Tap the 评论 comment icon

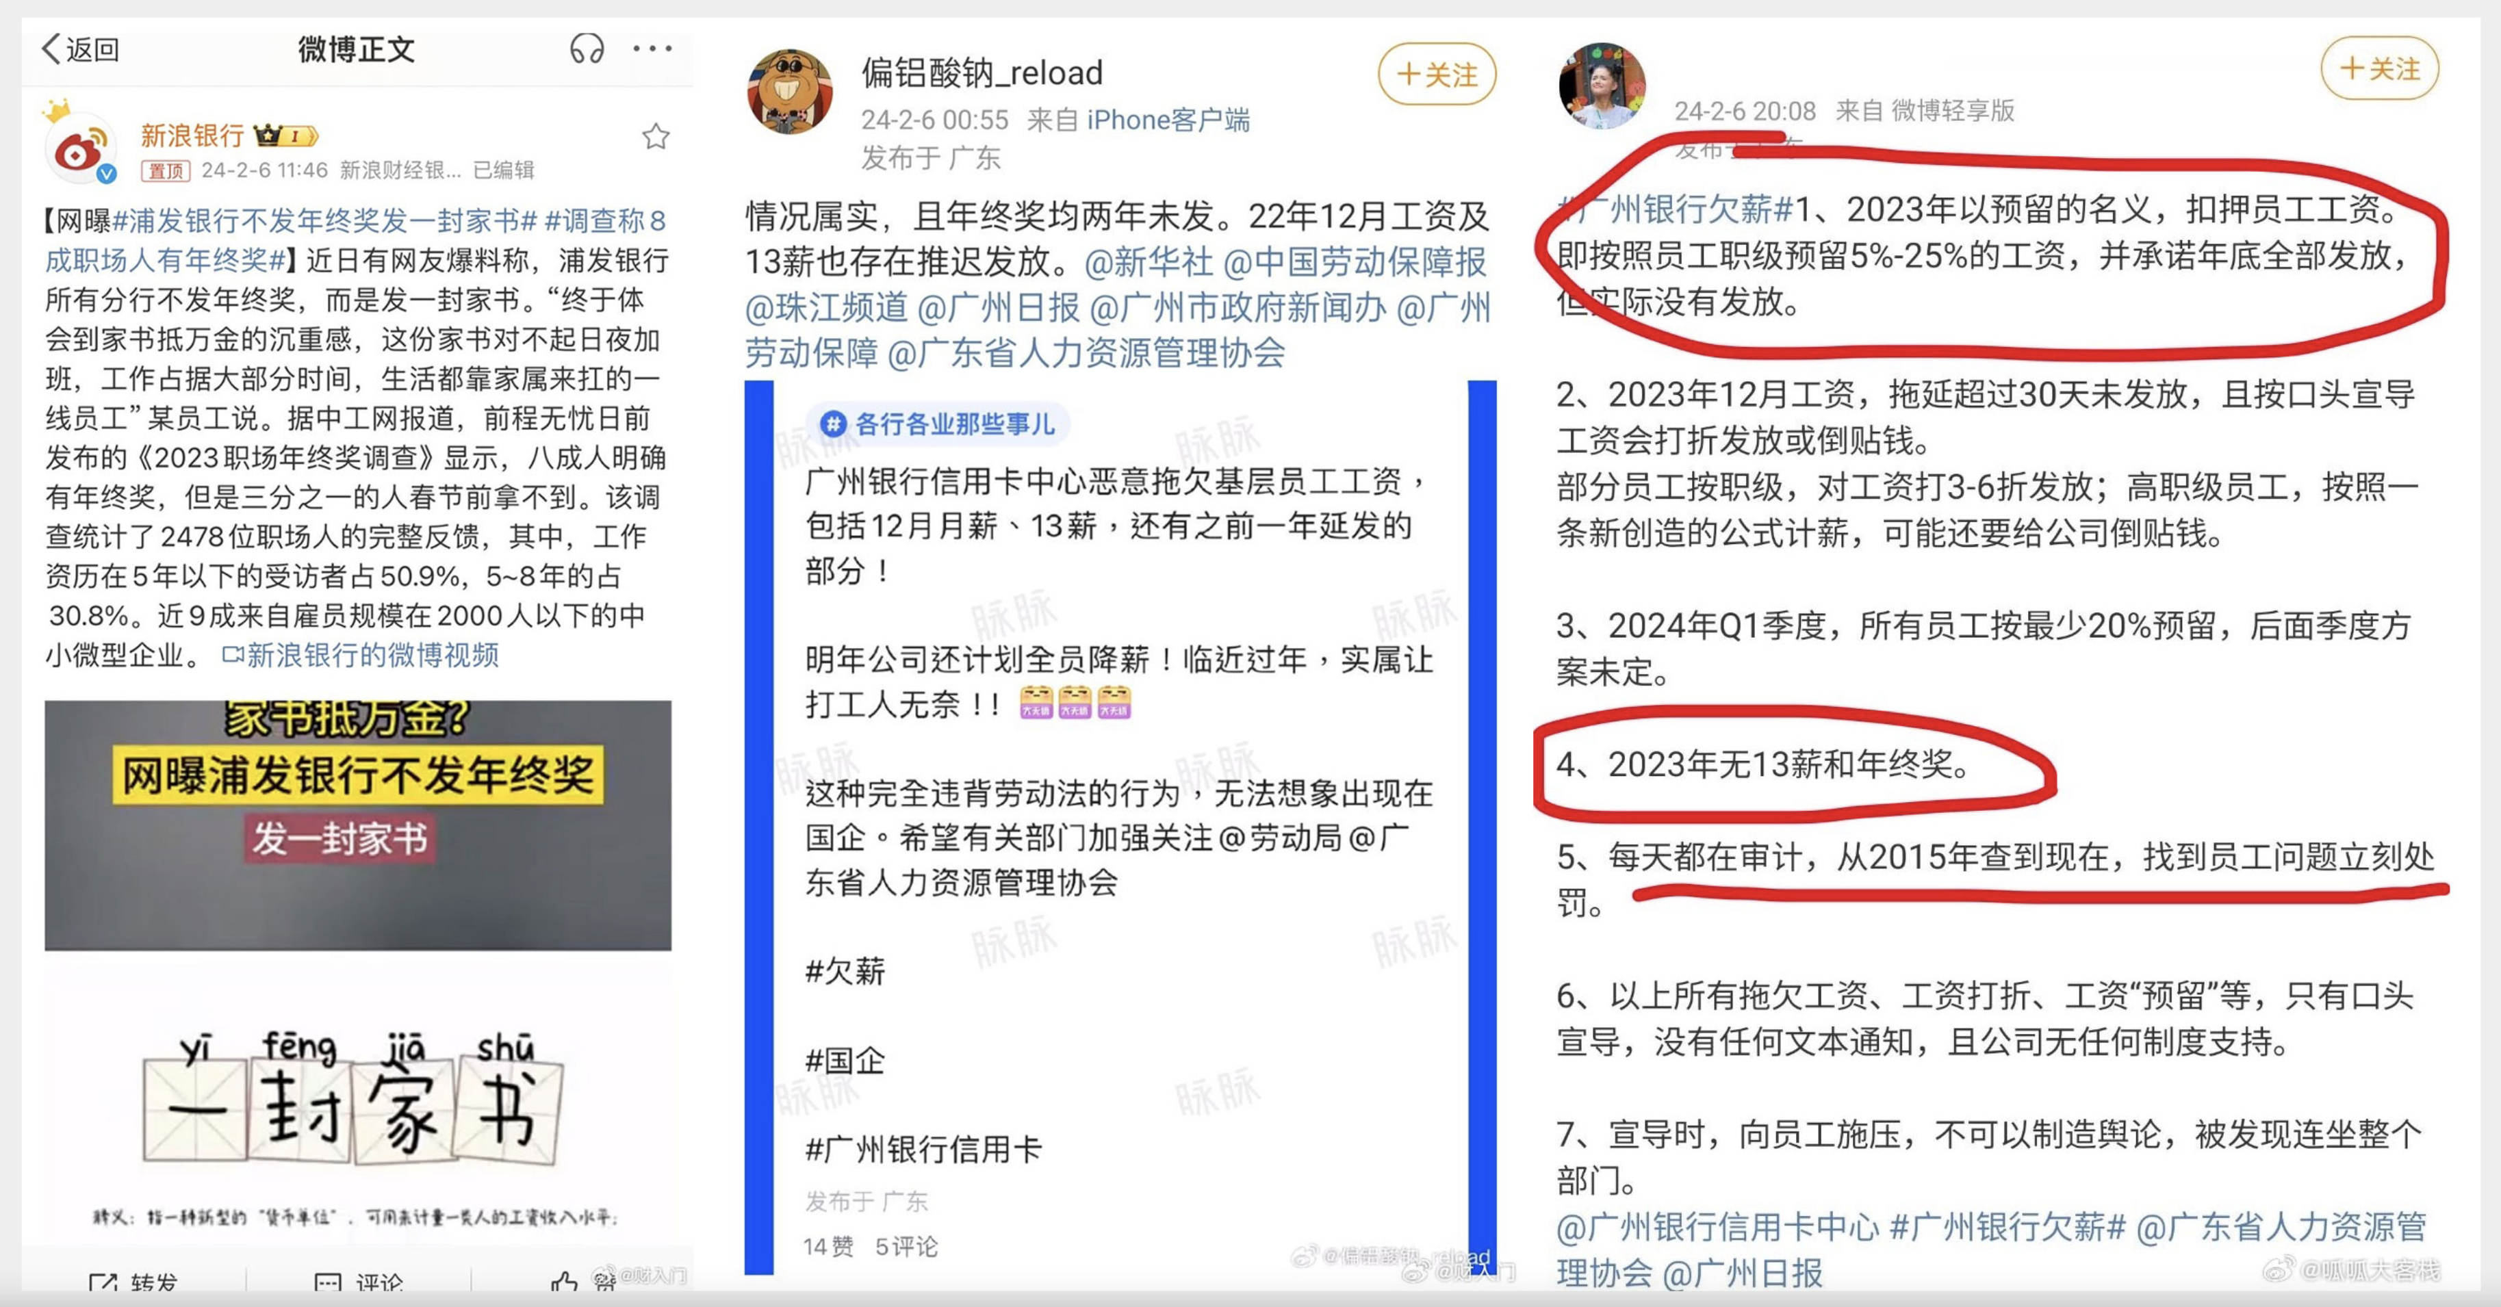327,1284
